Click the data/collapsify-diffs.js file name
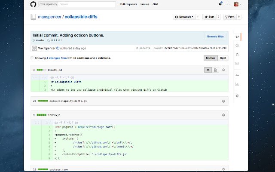This screenshot has height=172, width=275. coord(68,101)
